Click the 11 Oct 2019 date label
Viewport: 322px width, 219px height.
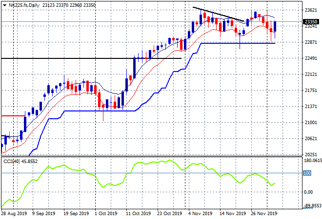click(x=139, y=214)
